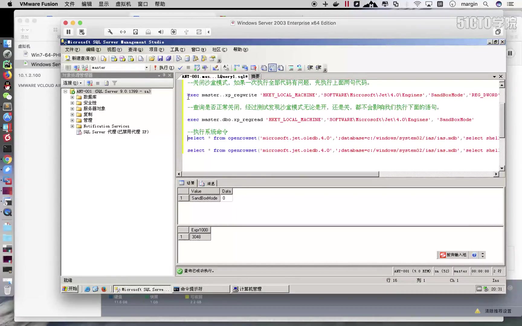Expand the Notification Services folder
The width and height of the screenshot is (522, 326).
[72, 126]
